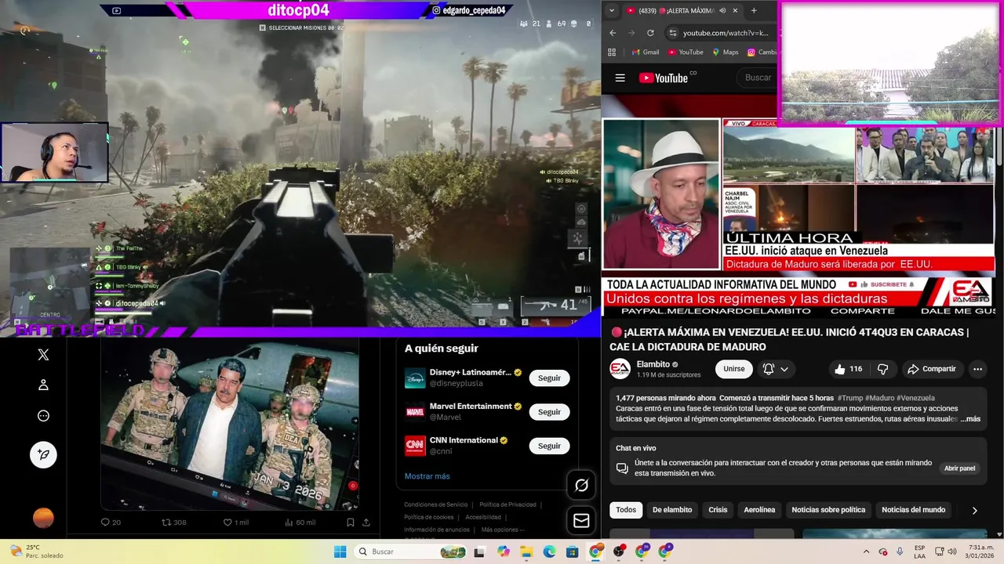Reply to the post showing 20 comments

point(111,522)
